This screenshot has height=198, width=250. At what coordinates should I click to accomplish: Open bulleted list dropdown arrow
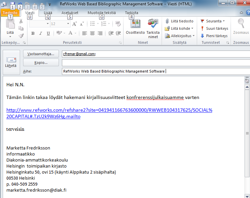pos(98,24)
